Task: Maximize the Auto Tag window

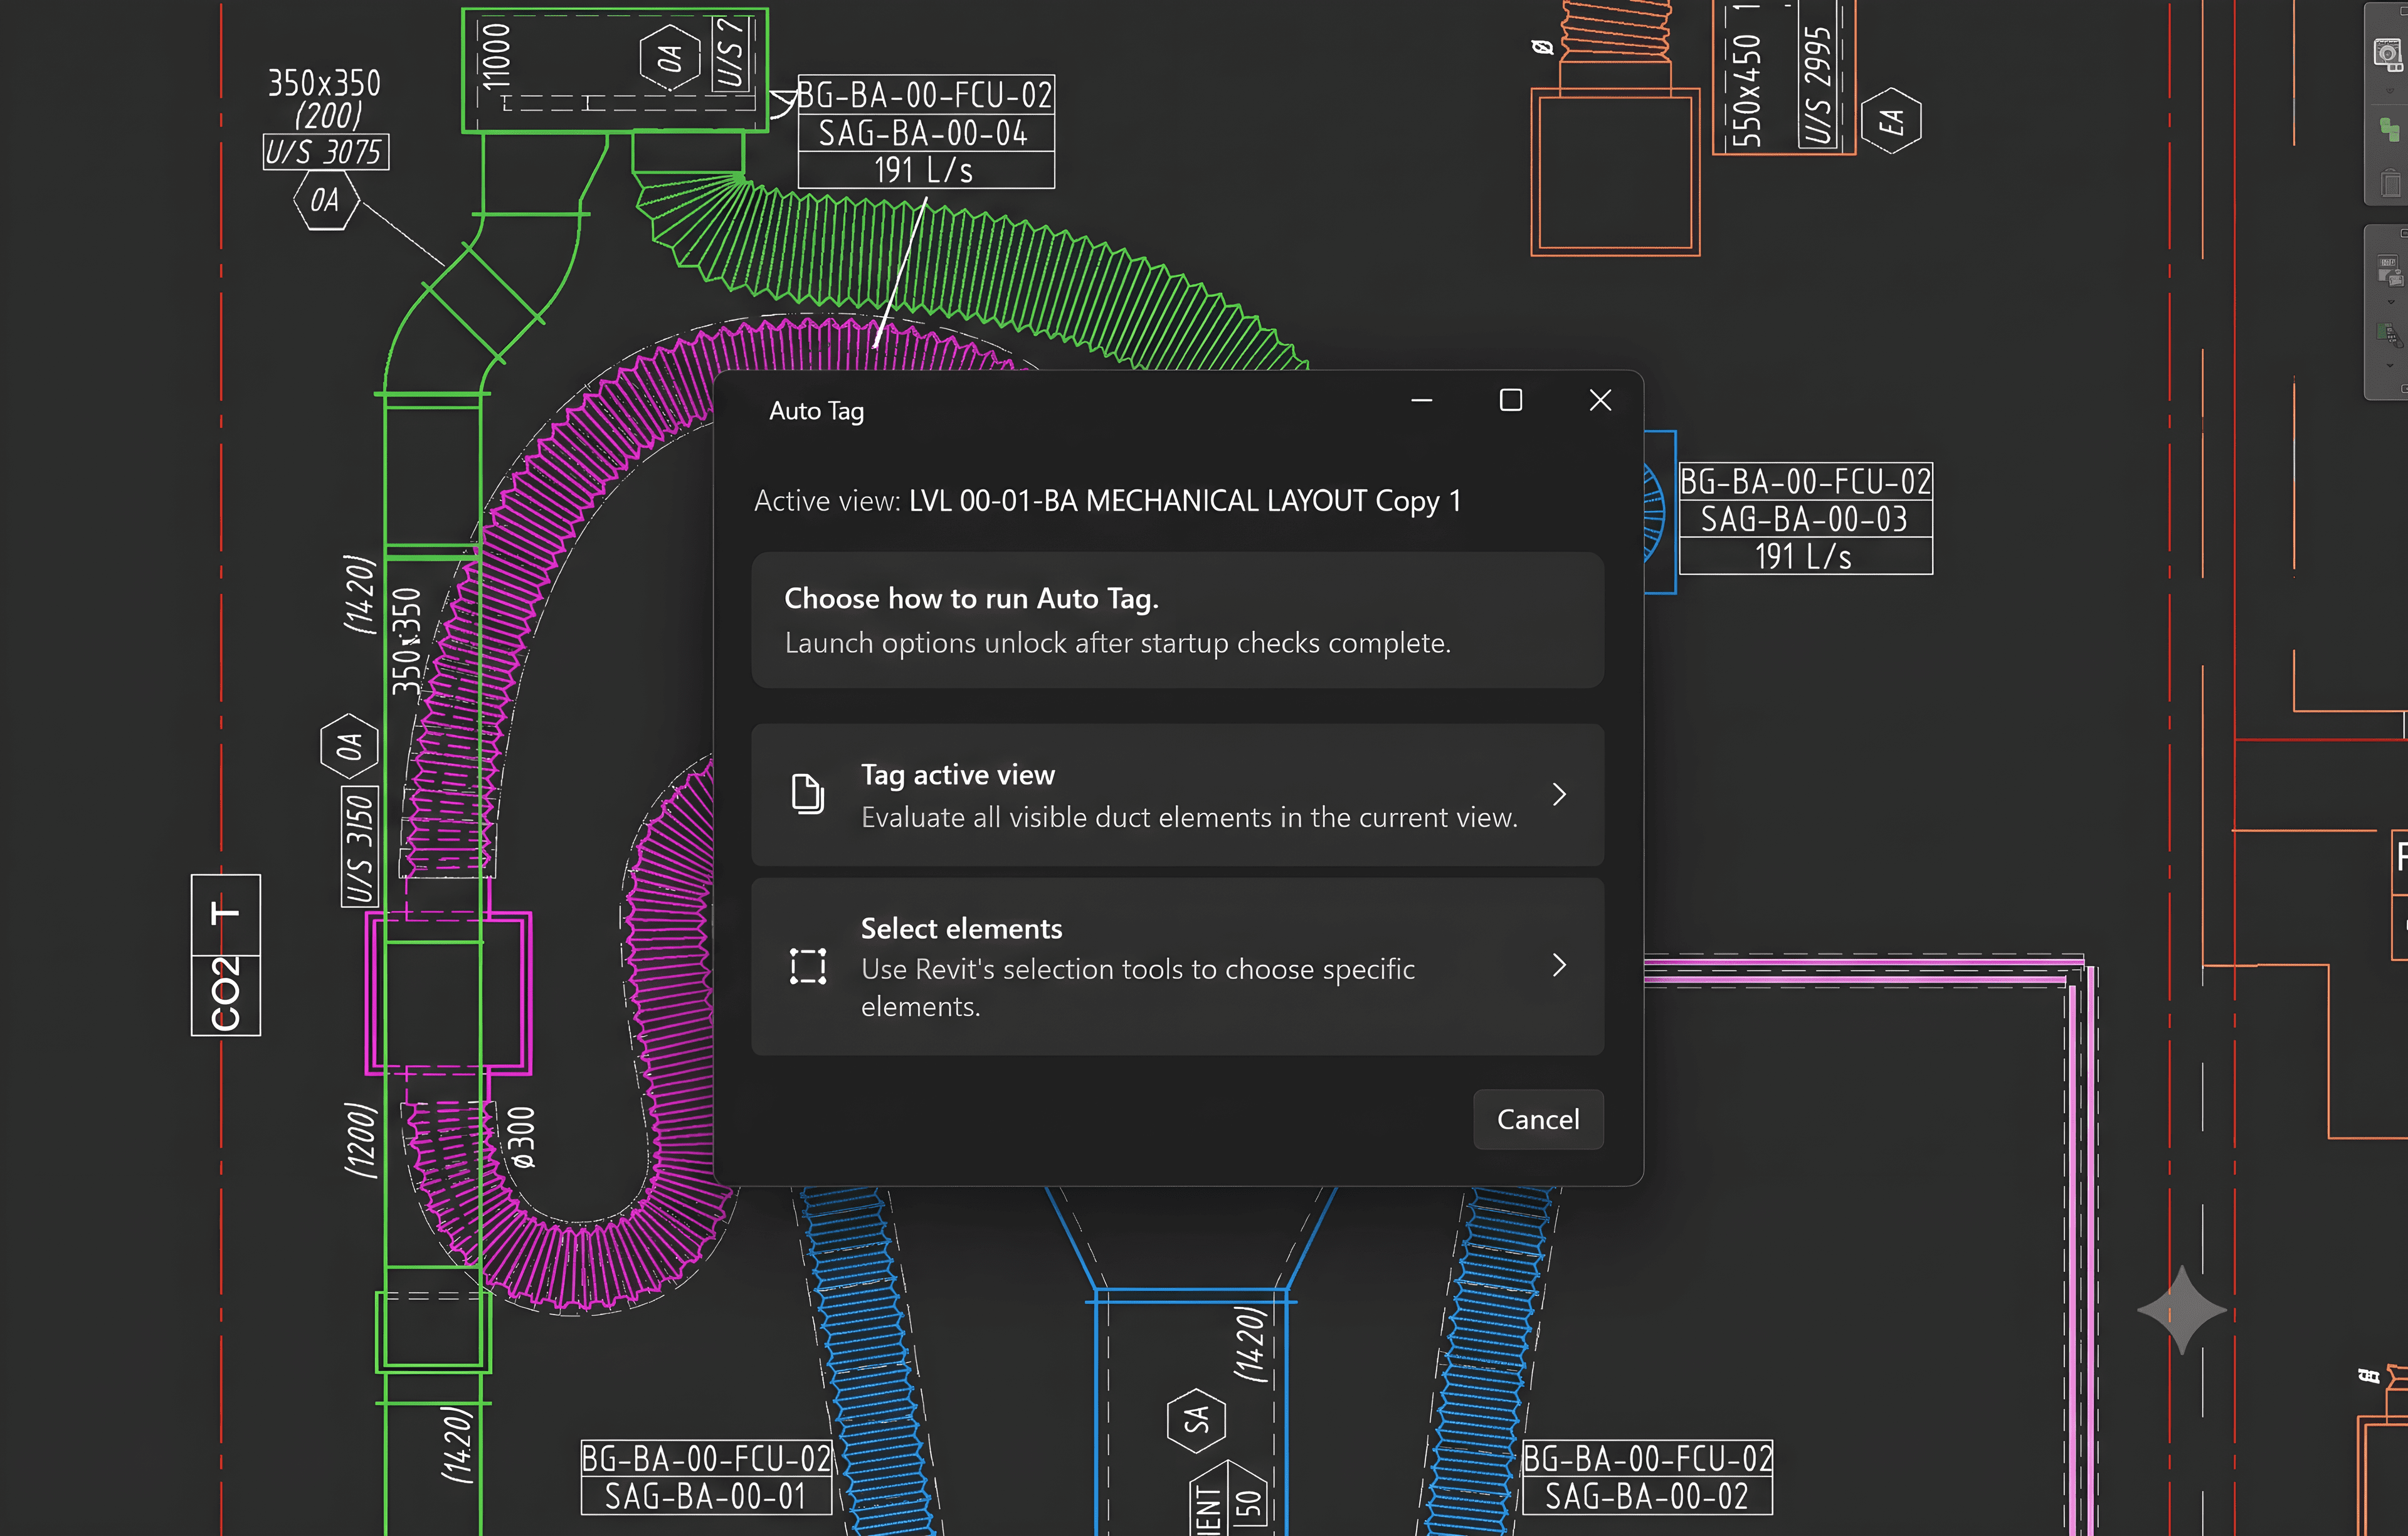Action: 1511,400
